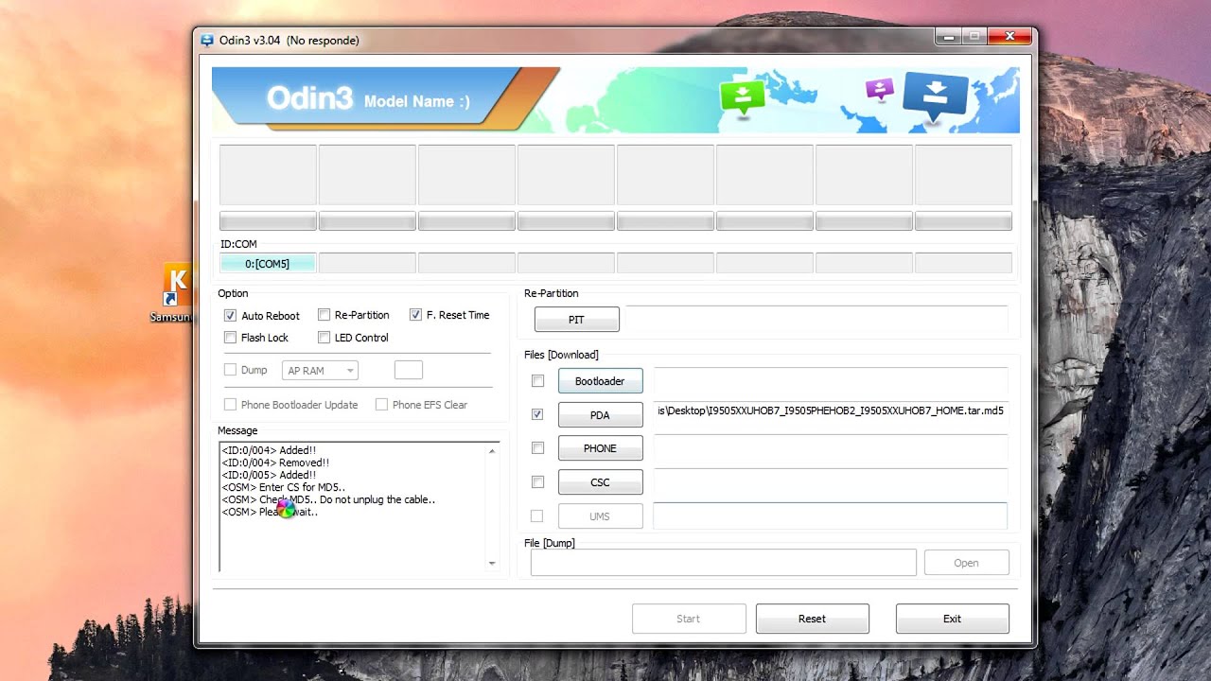The image size is (1211, 681).
Task: Uncheck the Auto Reboot option
Action: tap(230, 316)
